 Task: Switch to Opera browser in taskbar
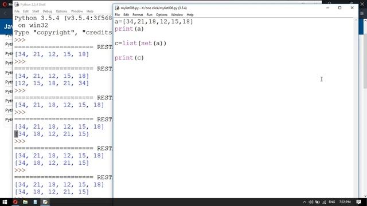click(x=15, y=202)
